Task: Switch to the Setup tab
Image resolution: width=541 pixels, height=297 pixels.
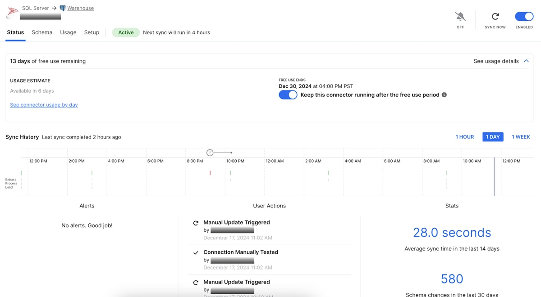Action: click(x=92, y=32)
